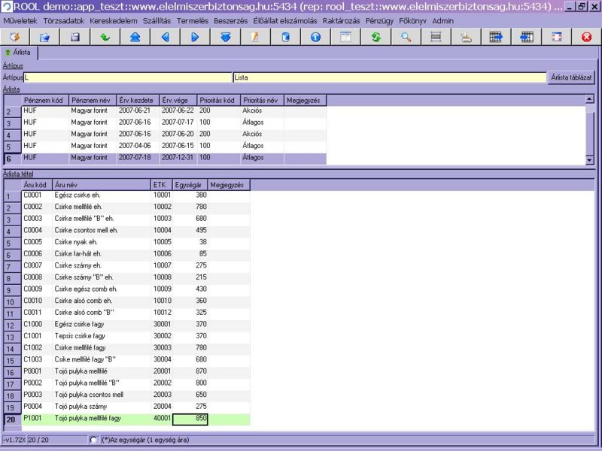602x451 pixels.
Task: Select the Árlista tab
Action: [21, 53]
